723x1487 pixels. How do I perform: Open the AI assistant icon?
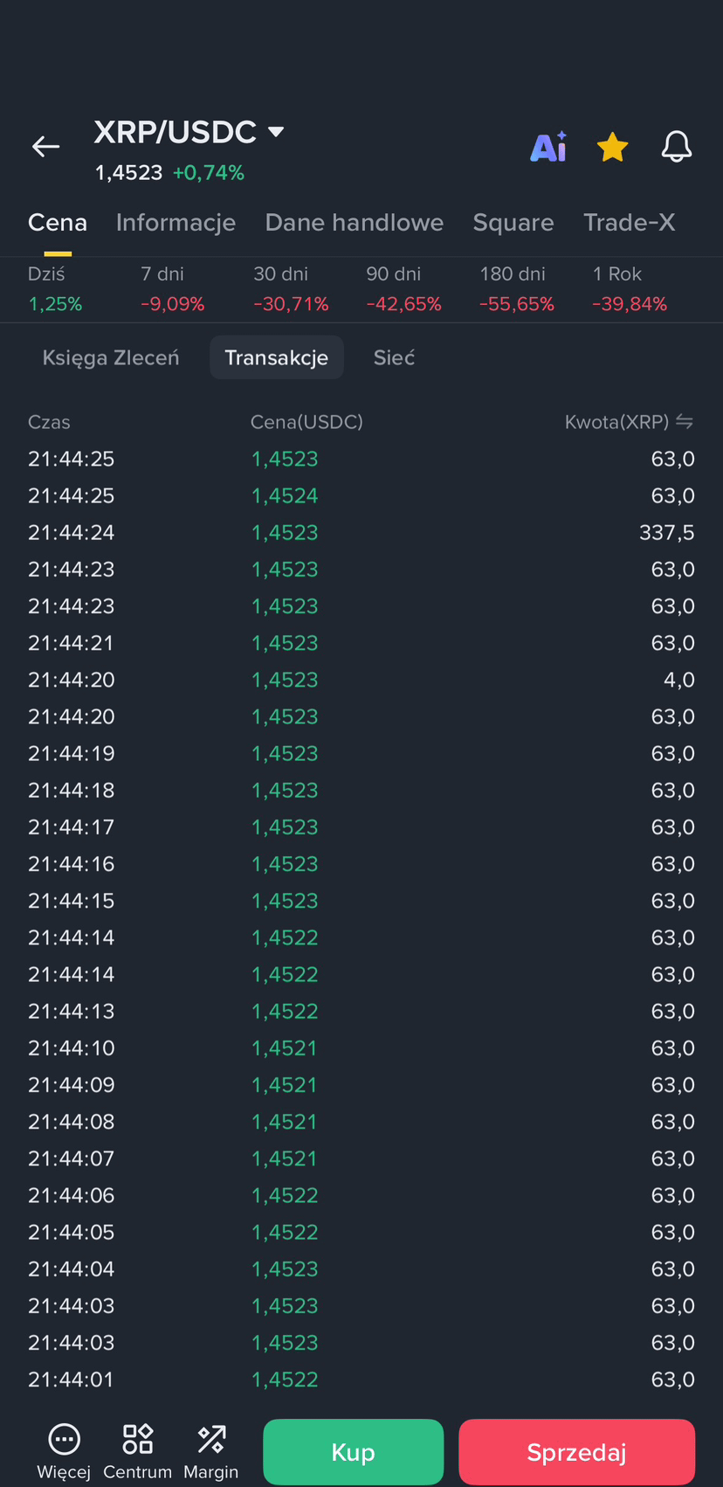click(548, 147)
